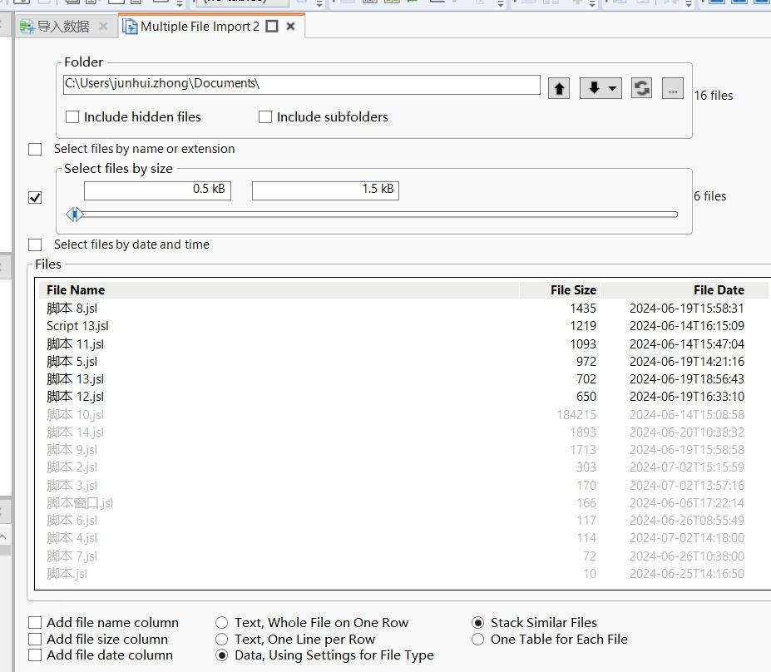This screenshot has width=771, height=672.
Task: Sort by File Date column header
Action: (x=685, y=290)
